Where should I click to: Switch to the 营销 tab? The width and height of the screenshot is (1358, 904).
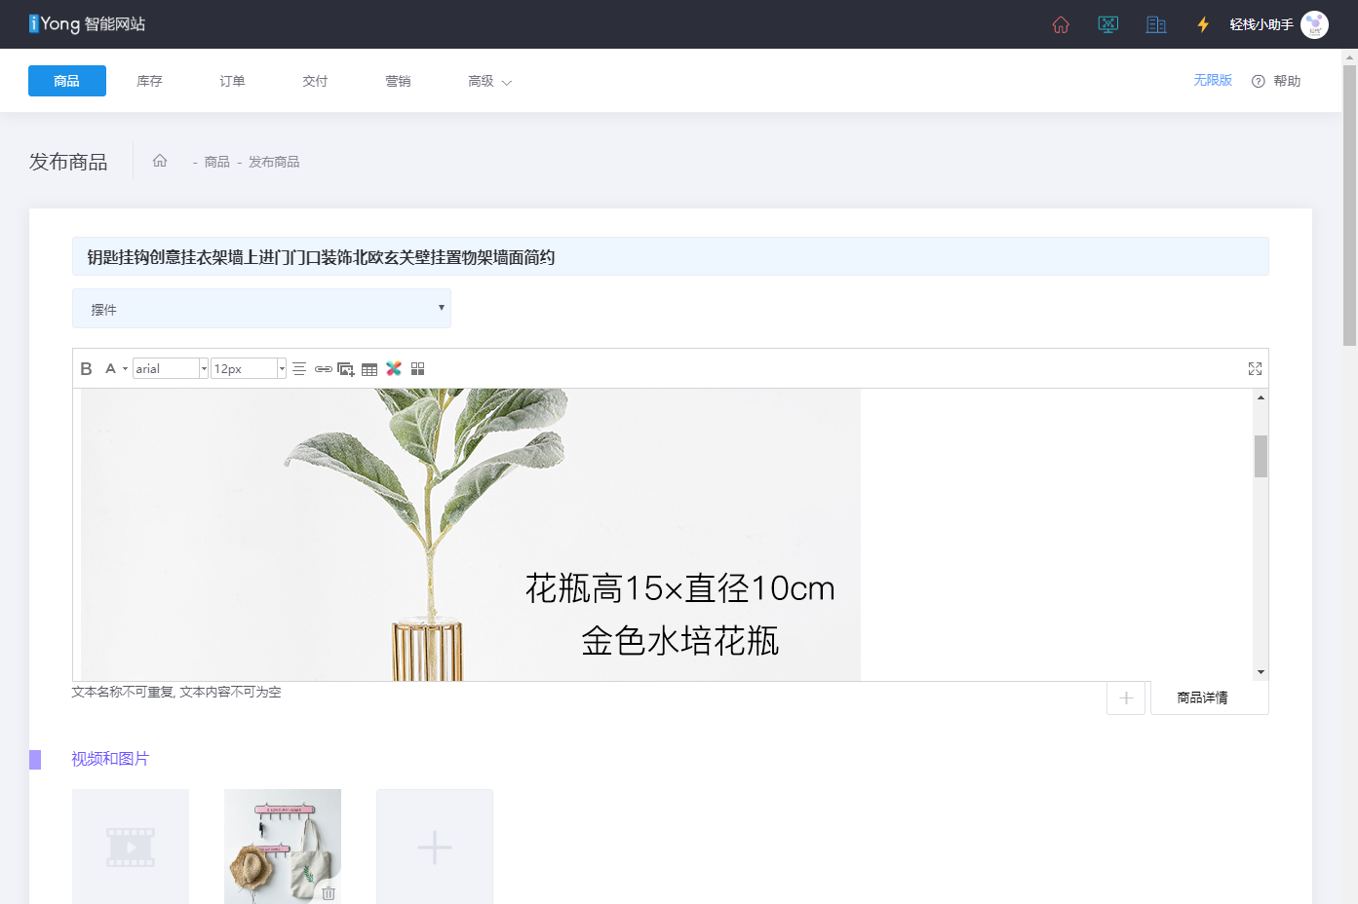point(398,81)
